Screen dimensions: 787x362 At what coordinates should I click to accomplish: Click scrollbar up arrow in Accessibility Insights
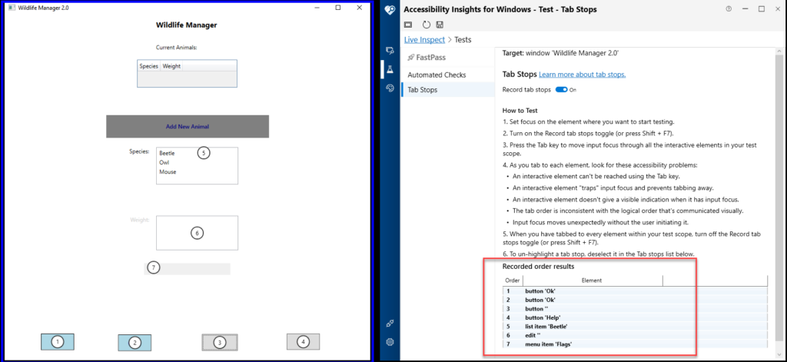[x=779, y=51]
